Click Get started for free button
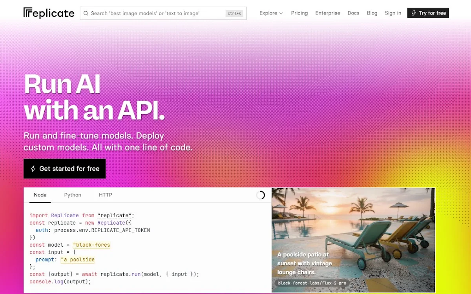The width and height of the screenshot is (471, 294). [64, 169]
